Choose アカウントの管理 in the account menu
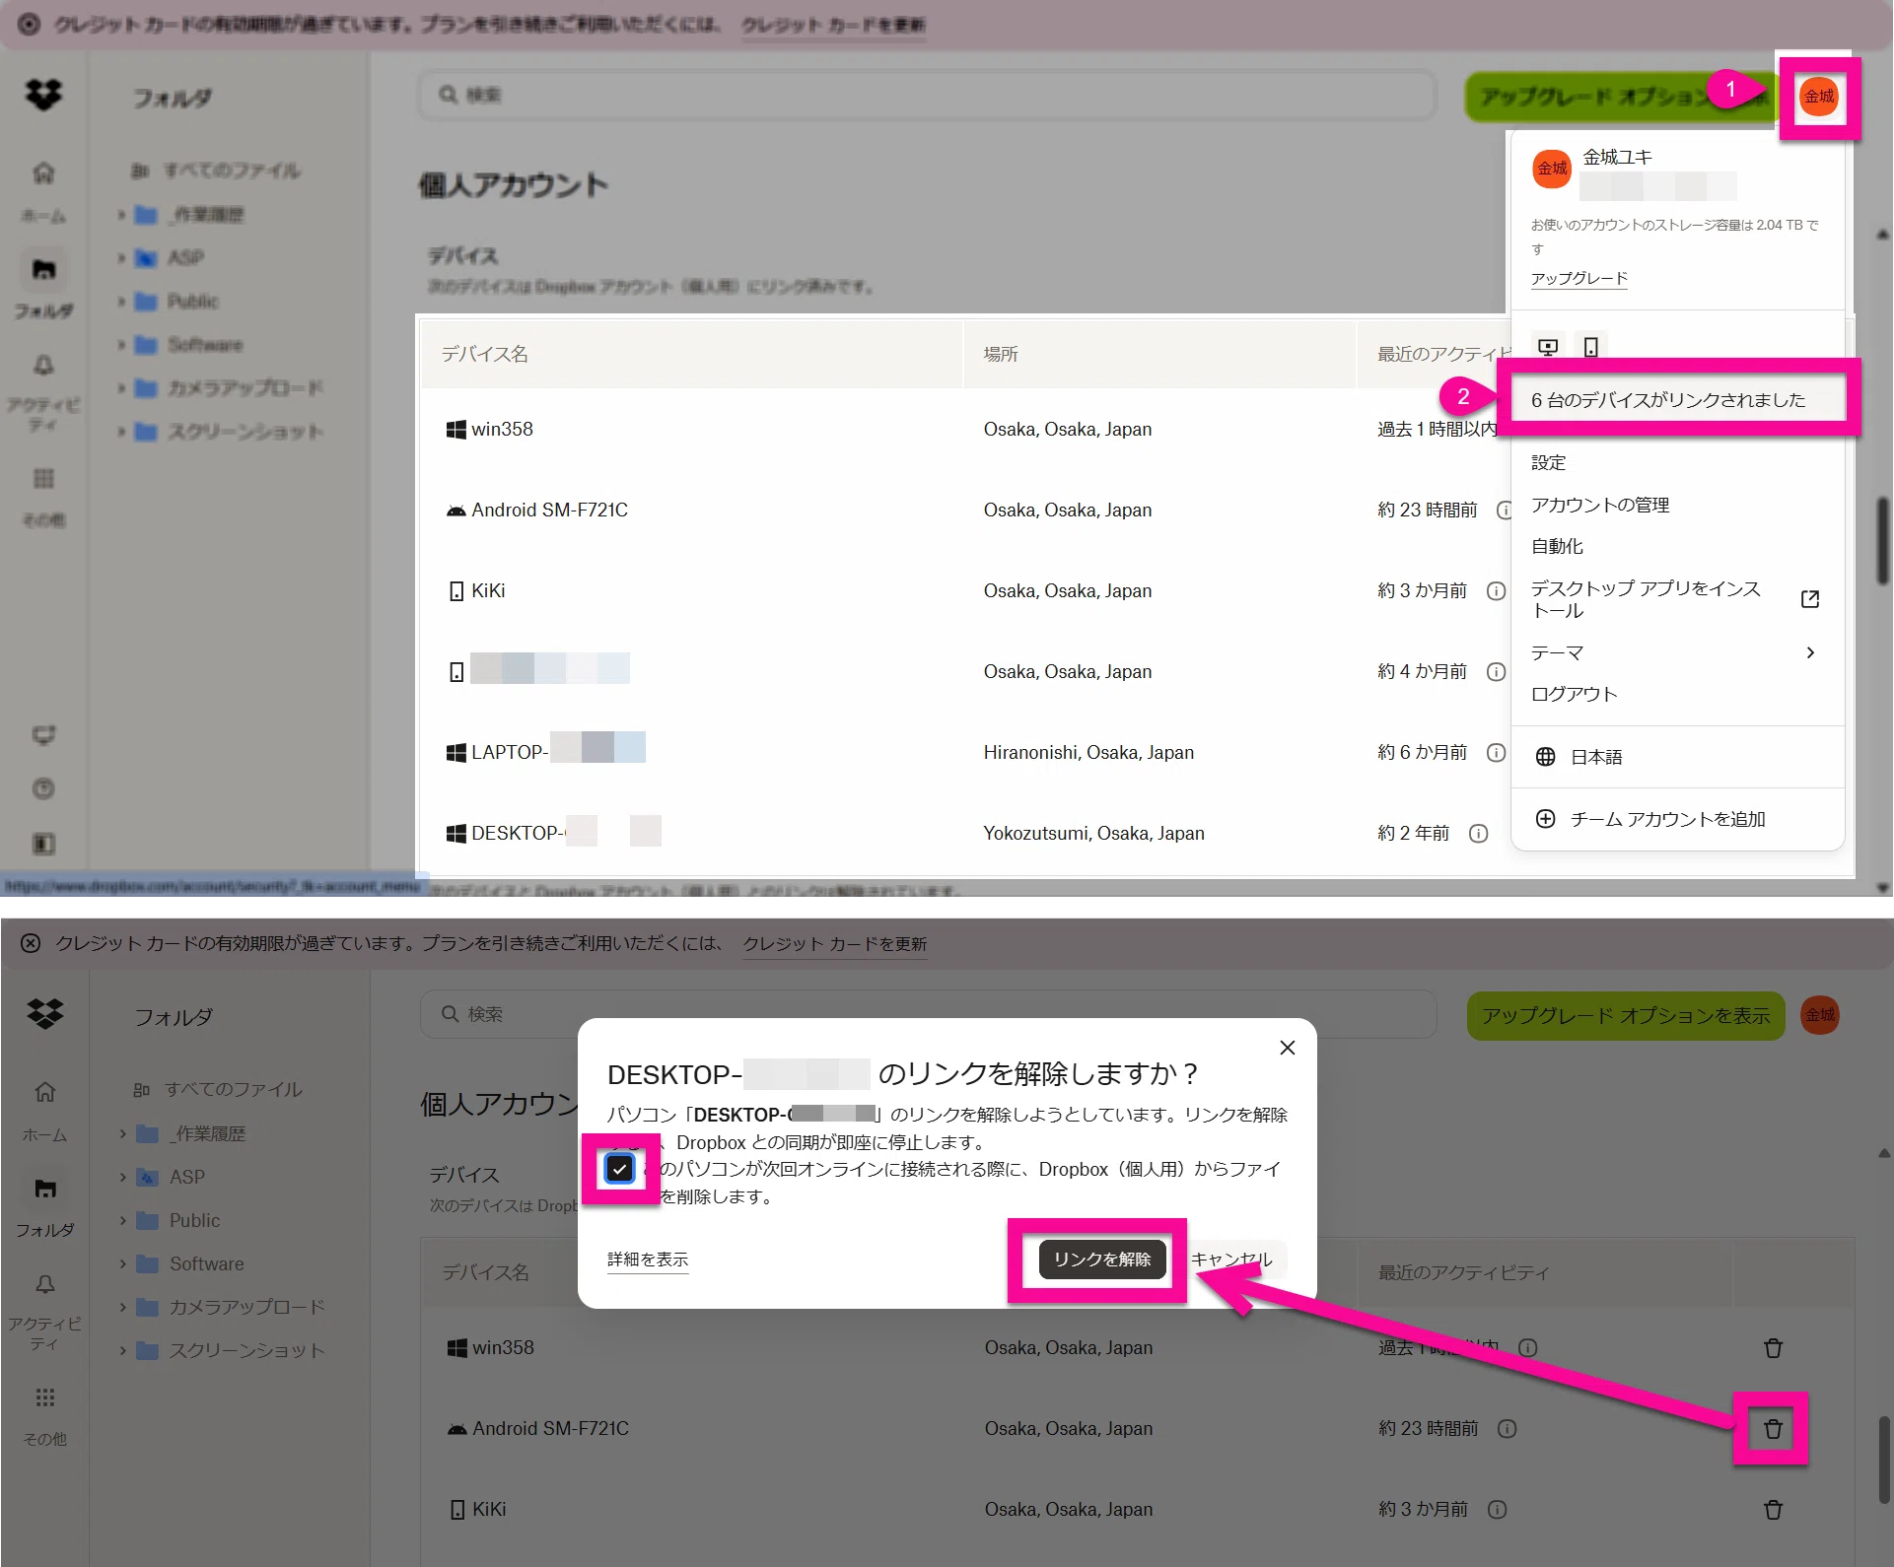This screenshot has height=1567, width=1894. click(1600, 506)
